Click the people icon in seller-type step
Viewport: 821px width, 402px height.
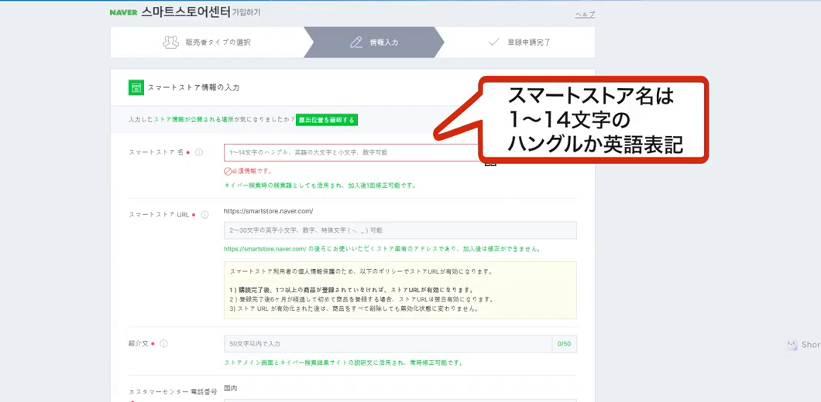pos(170,43)
